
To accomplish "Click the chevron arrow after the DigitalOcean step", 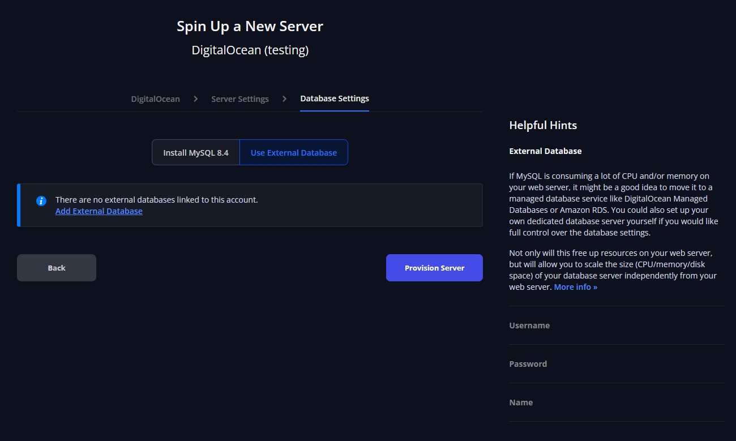I will (195, 99).
